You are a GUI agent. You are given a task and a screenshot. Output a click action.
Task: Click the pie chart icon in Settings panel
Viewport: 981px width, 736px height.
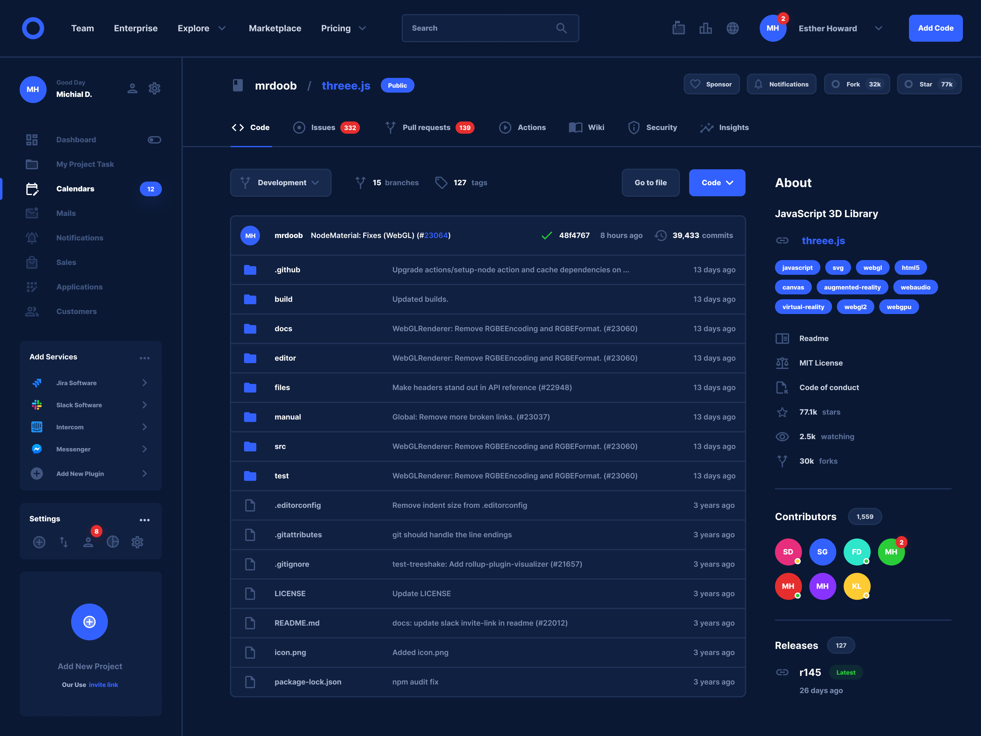coord(113,542)
